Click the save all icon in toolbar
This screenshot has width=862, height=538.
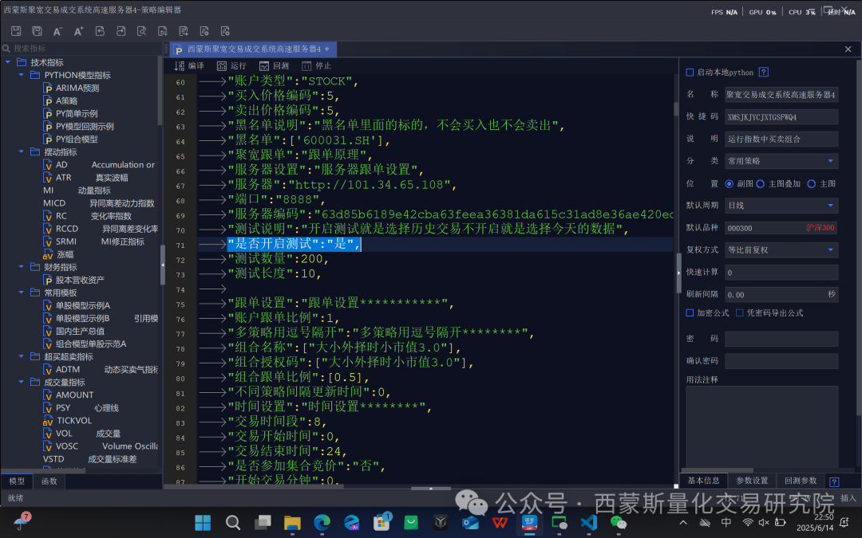pyautogui.click(x=37, y=31)
